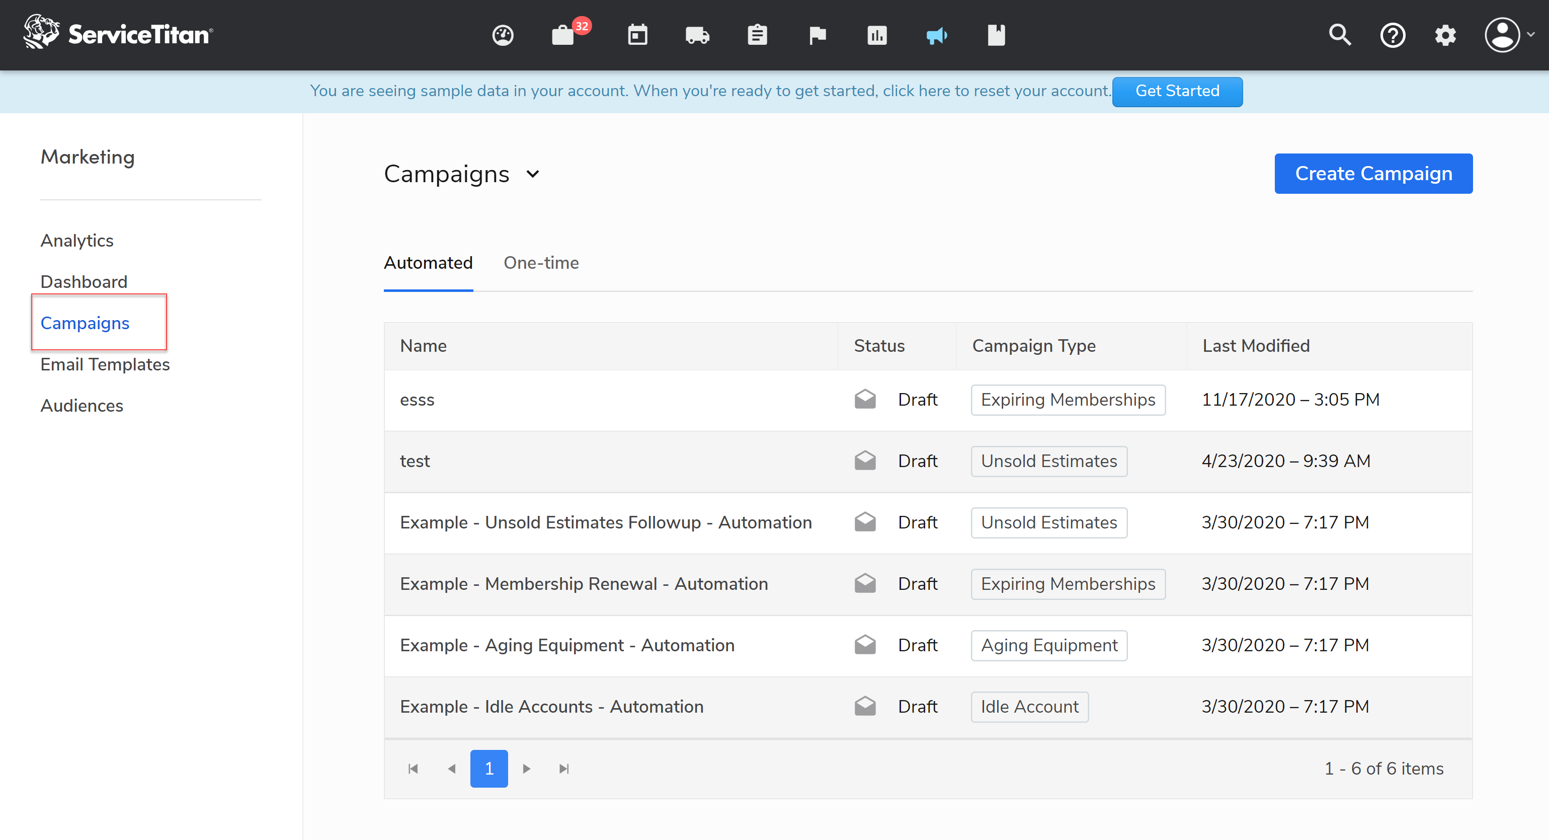Click the search magnifier icon
The image size is (1549, 840).
(1339, 36)
